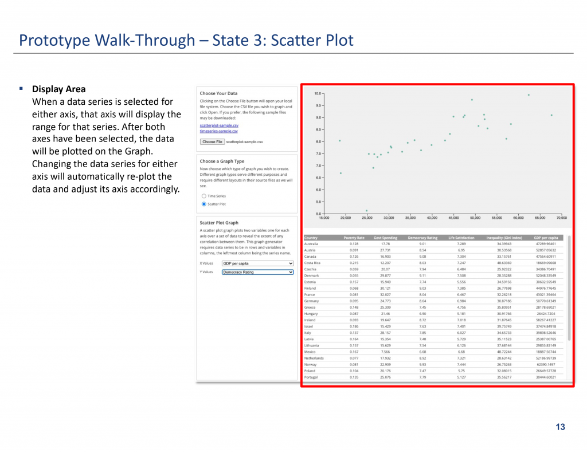
Task: Open the X Values dropdown
Action: pos(257,263)
